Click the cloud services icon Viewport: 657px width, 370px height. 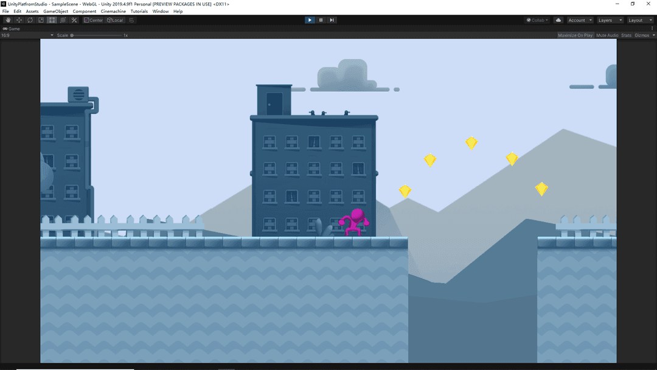click(x=558, y=20)
